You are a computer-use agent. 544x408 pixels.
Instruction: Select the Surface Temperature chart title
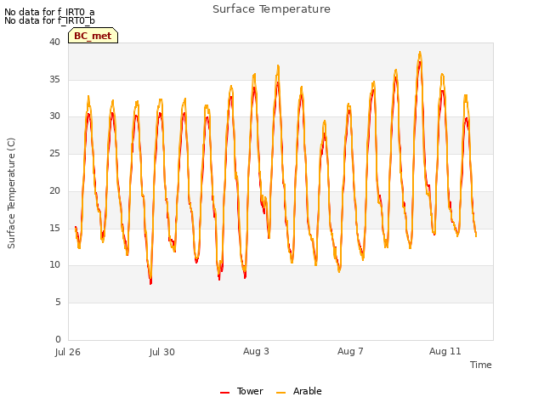point(271,9)
